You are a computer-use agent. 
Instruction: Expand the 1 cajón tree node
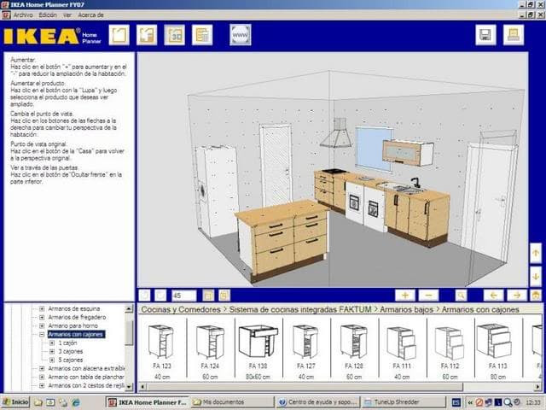(x=52, y=343)
